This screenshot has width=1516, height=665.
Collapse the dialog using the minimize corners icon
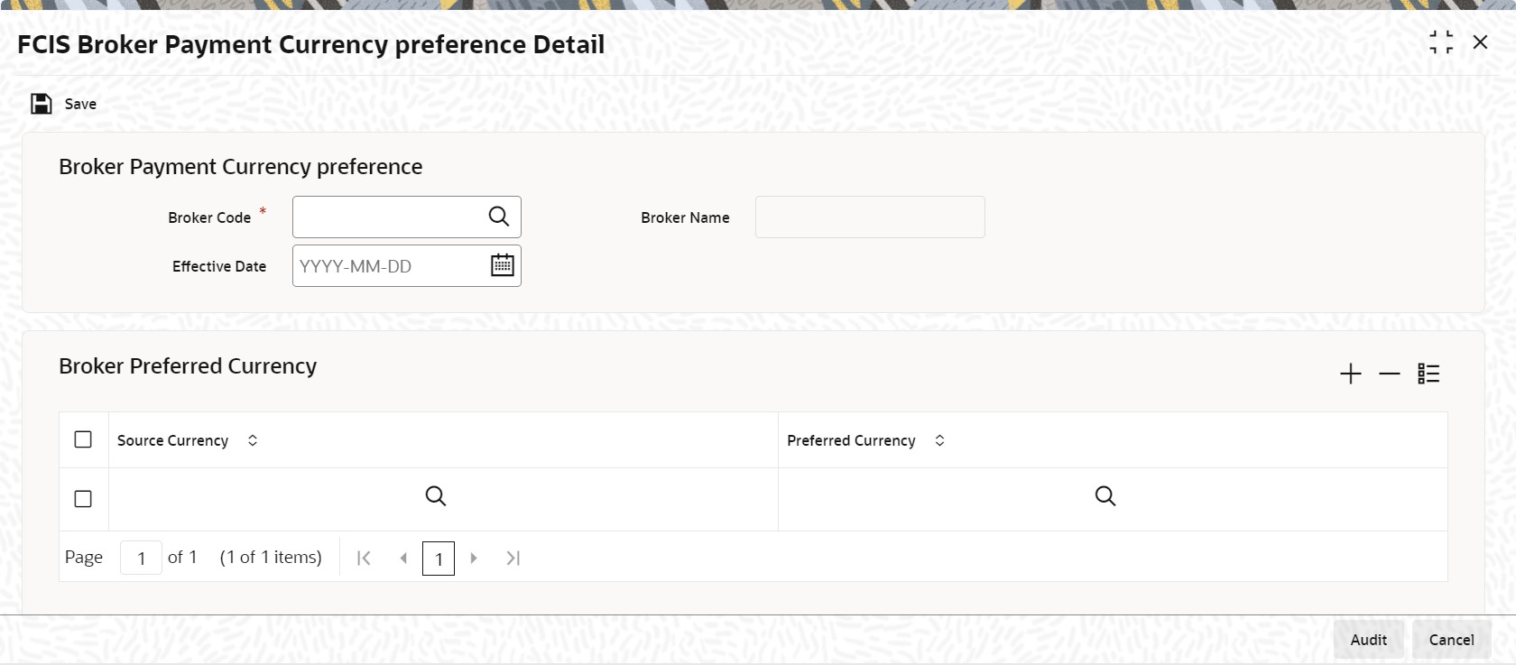(1441, 42)
